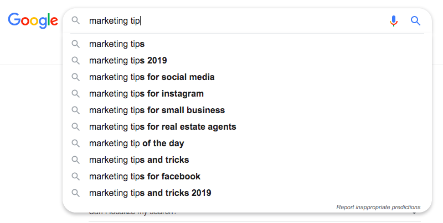
Task: Click the blue search magnifier button
Action: pyautogui.click(x=415, y=21)
